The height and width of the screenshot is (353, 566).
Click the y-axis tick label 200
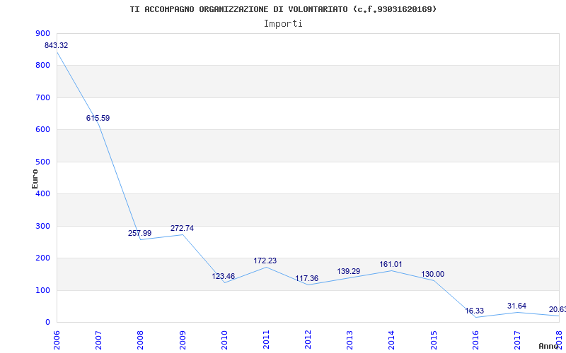point(42,258)
